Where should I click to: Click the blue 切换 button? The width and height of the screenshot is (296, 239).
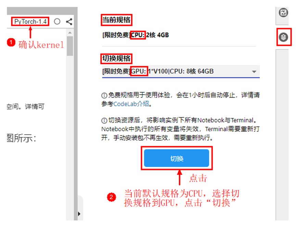[177, 158]
